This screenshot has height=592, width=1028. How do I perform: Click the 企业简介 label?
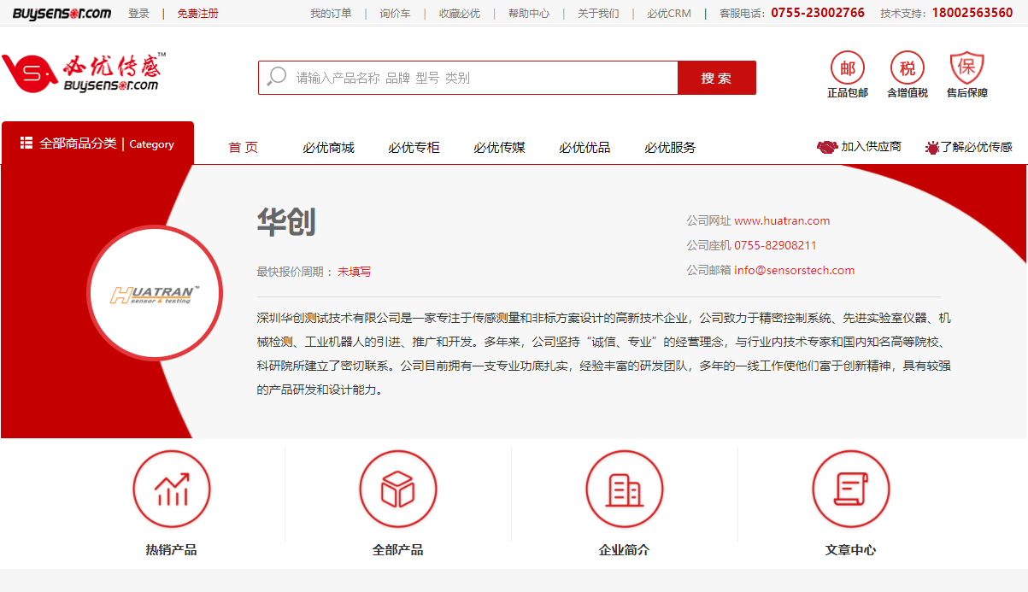pos(625,550)
